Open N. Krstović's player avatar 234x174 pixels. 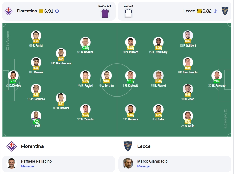pyautogui.click(x=131, y=75)
